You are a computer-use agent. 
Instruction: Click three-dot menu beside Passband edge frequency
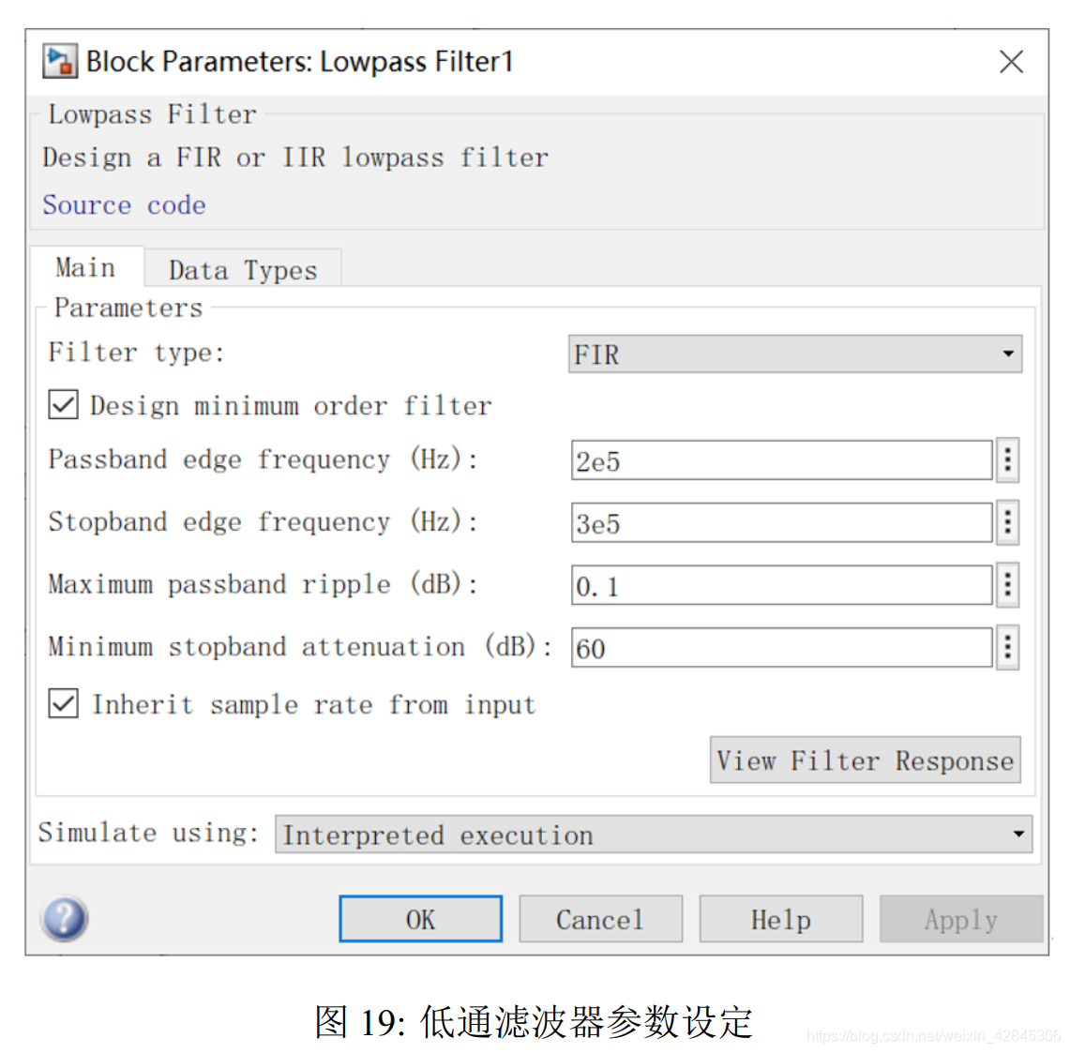(1007, 459)
